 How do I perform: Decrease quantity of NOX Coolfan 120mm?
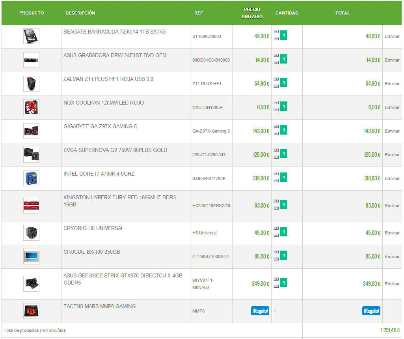coord(276,110)
